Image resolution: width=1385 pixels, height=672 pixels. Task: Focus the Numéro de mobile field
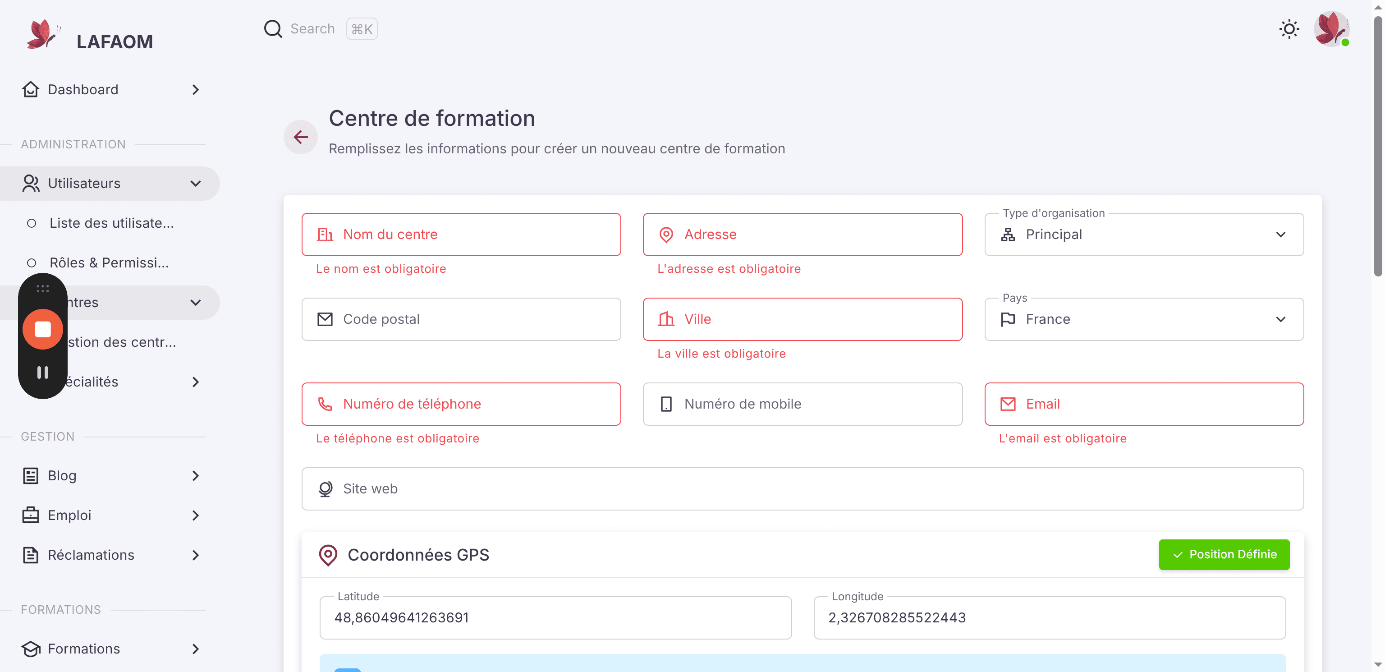[803, 404]
